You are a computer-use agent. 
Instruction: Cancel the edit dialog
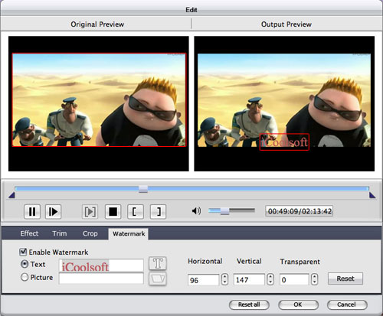[x=347, y=305]
